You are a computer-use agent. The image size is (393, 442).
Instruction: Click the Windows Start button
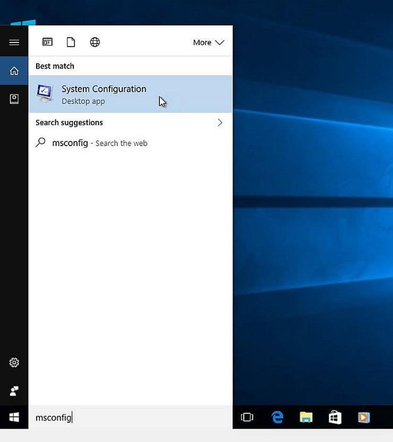point(14,417)
